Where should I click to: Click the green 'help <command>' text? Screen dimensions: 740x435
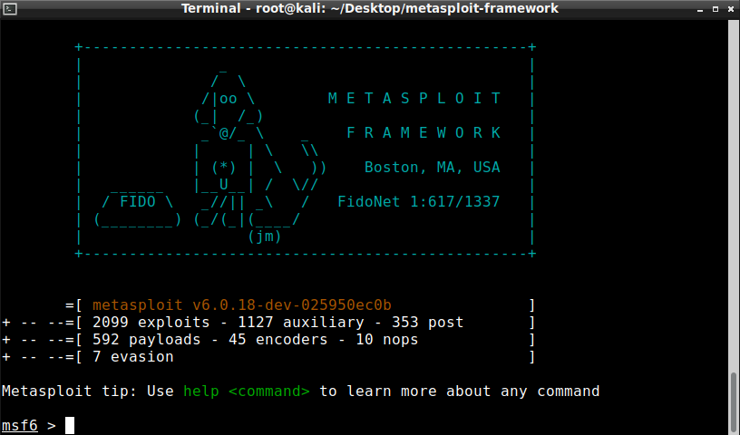247,391
